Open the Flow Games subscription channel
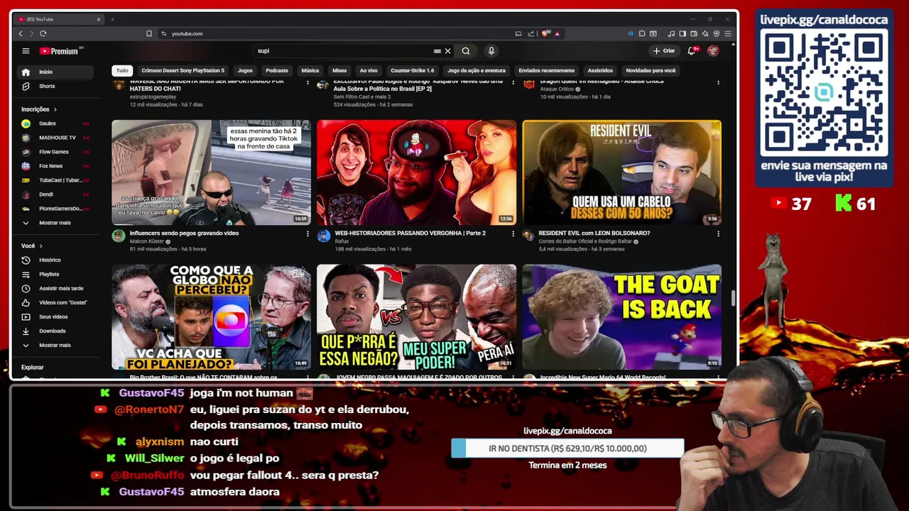 (x=55, y=152)
